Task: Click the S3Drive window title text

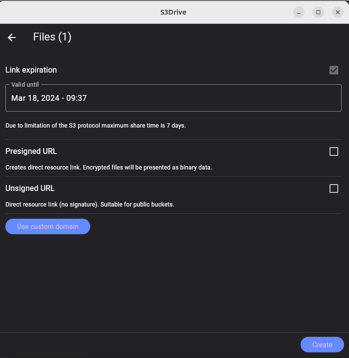Action: point(173,12)
